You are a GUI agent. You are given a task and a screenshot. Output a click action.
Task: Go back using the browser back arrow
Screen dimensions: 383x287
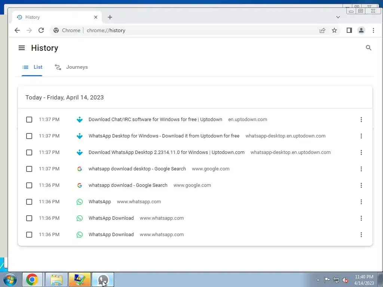pyautogui.click(x=17, y=30)
